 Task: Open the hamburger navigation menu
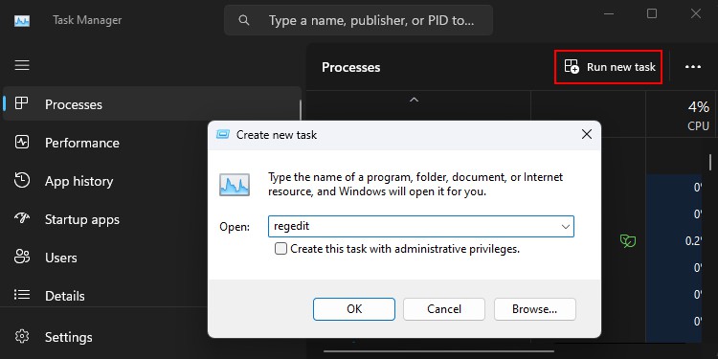pos(22,65)
